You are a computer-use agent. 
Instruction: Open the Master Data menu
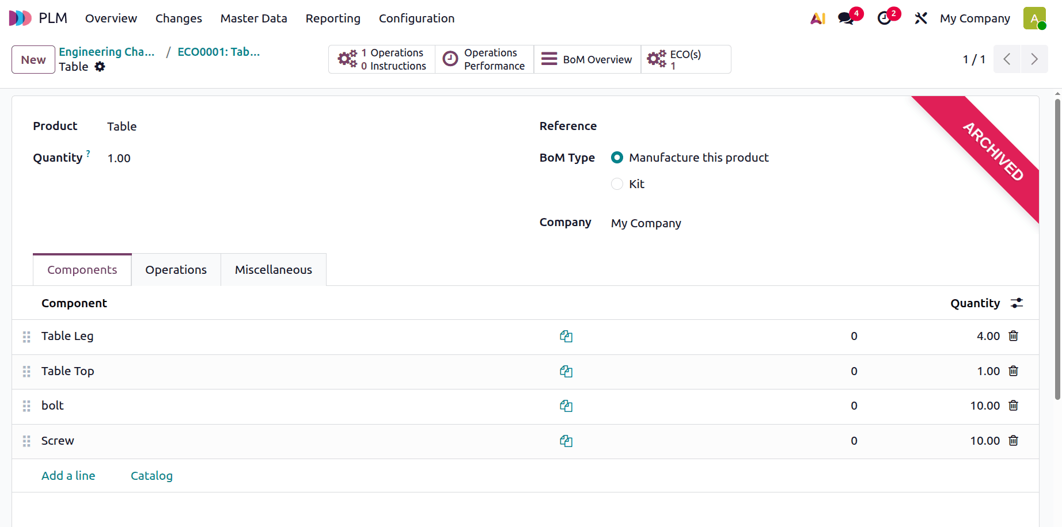coord(253,18)
